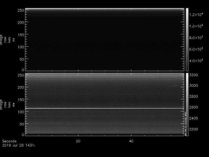Click tick label 250 on ns keogram
This screenshot has width=209, height=157.
pyautogui.click(x=21, y=10)
